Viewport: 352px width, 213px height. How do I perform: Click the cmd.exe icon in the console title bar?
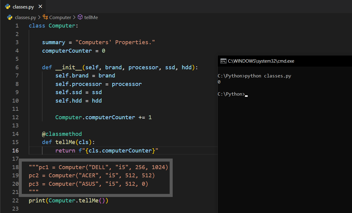point(223,61)
